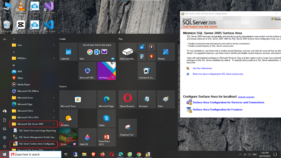Click the taskbar search box
281x158 pixels.
(35, 154)
